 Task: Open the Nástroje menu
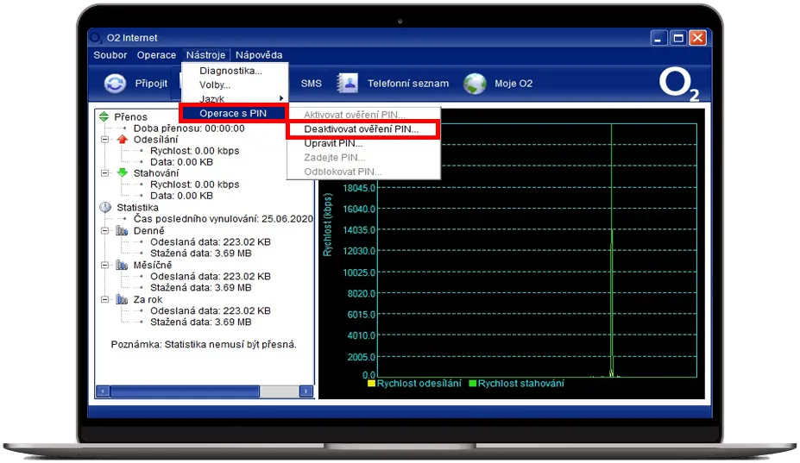[205, 55]
